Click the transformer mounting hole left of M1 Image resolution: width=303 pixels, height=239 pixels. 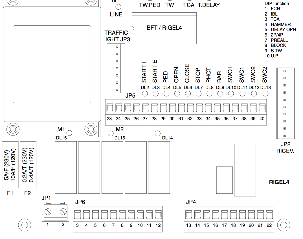13,129
